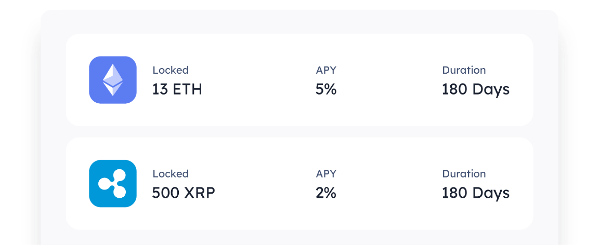The height and width of the screenshot is (245, 599).
Task: Click the APY label in the XRP row
Action: [x=326, y=174]
